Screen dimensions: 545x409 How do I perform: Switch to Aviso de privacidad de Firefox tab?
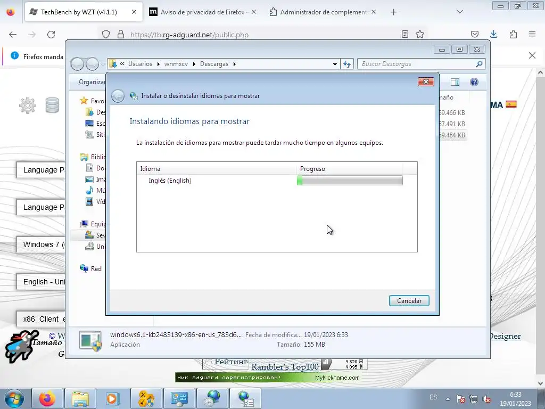(203, 12)
